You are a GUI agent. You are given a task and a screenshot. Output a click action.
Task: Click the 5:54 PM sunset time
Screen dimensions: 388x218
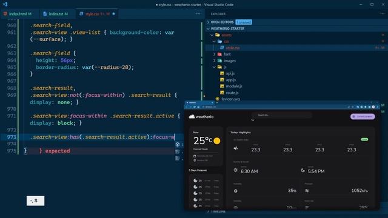pos(316,171)
